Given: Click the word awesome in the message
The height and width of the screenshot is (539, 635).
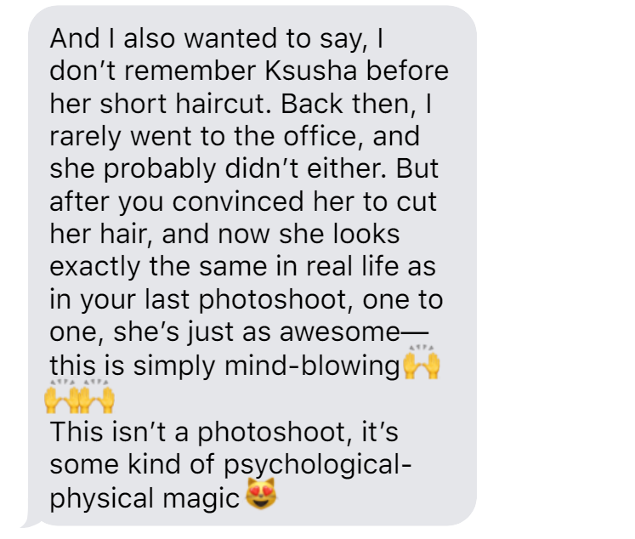Looking at the screenshot, I should coord(340,332).
